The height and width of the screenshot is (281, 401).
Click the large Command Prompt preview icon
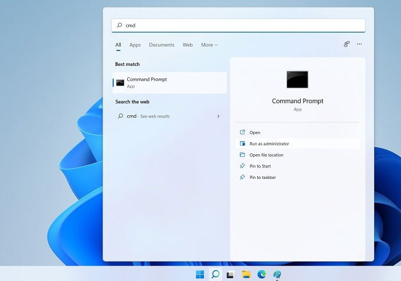pos(297,79)
